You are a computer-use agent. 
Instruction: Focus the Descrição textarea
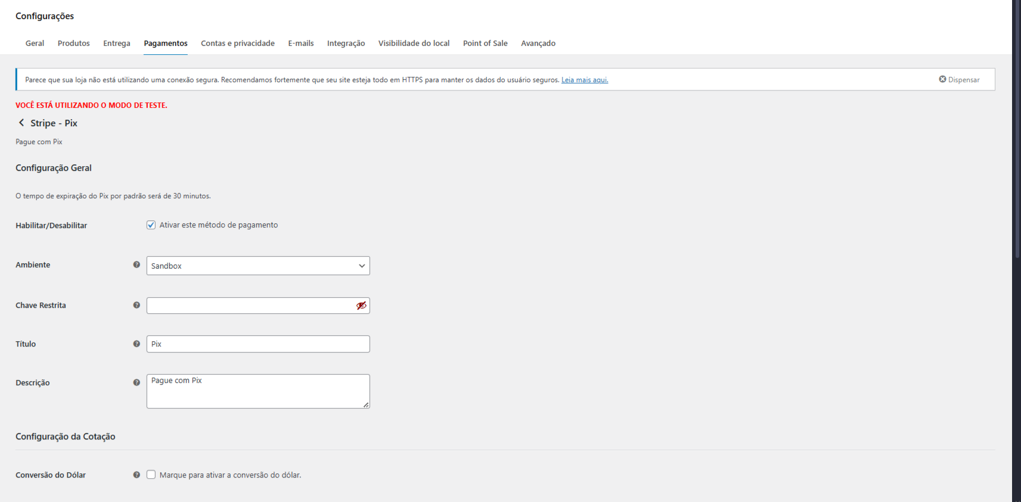(x=257, y=391)
